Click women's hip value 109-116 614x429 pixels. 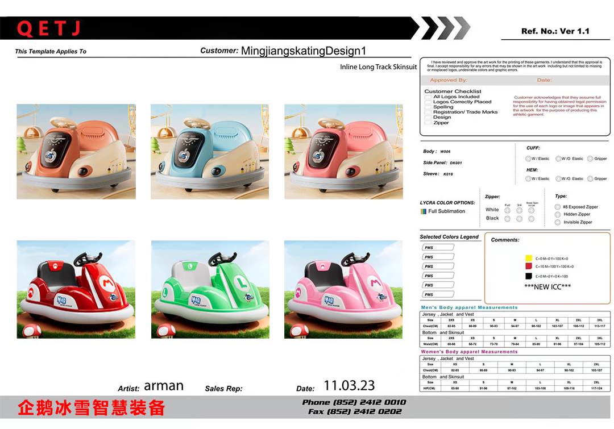click(x=569, y=389)
